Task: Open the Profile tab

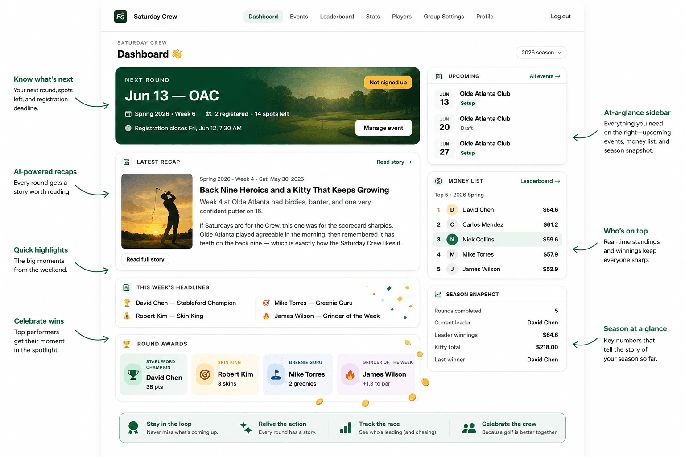Action: 485,17
